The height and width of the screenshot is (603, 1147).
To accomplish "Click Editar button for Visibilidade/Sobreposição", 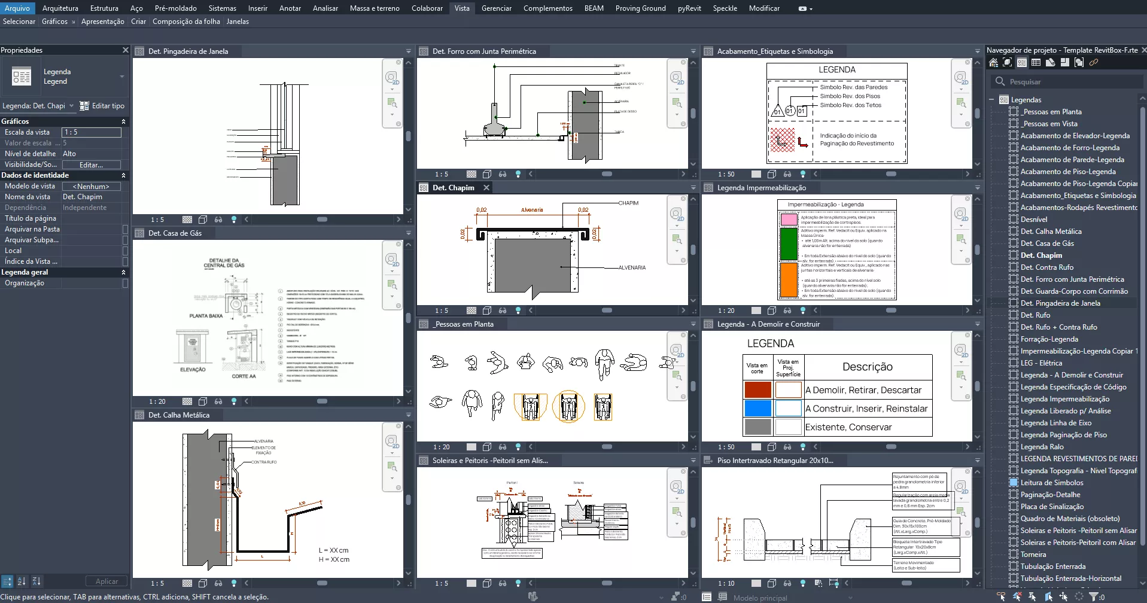I will [91, 165].
